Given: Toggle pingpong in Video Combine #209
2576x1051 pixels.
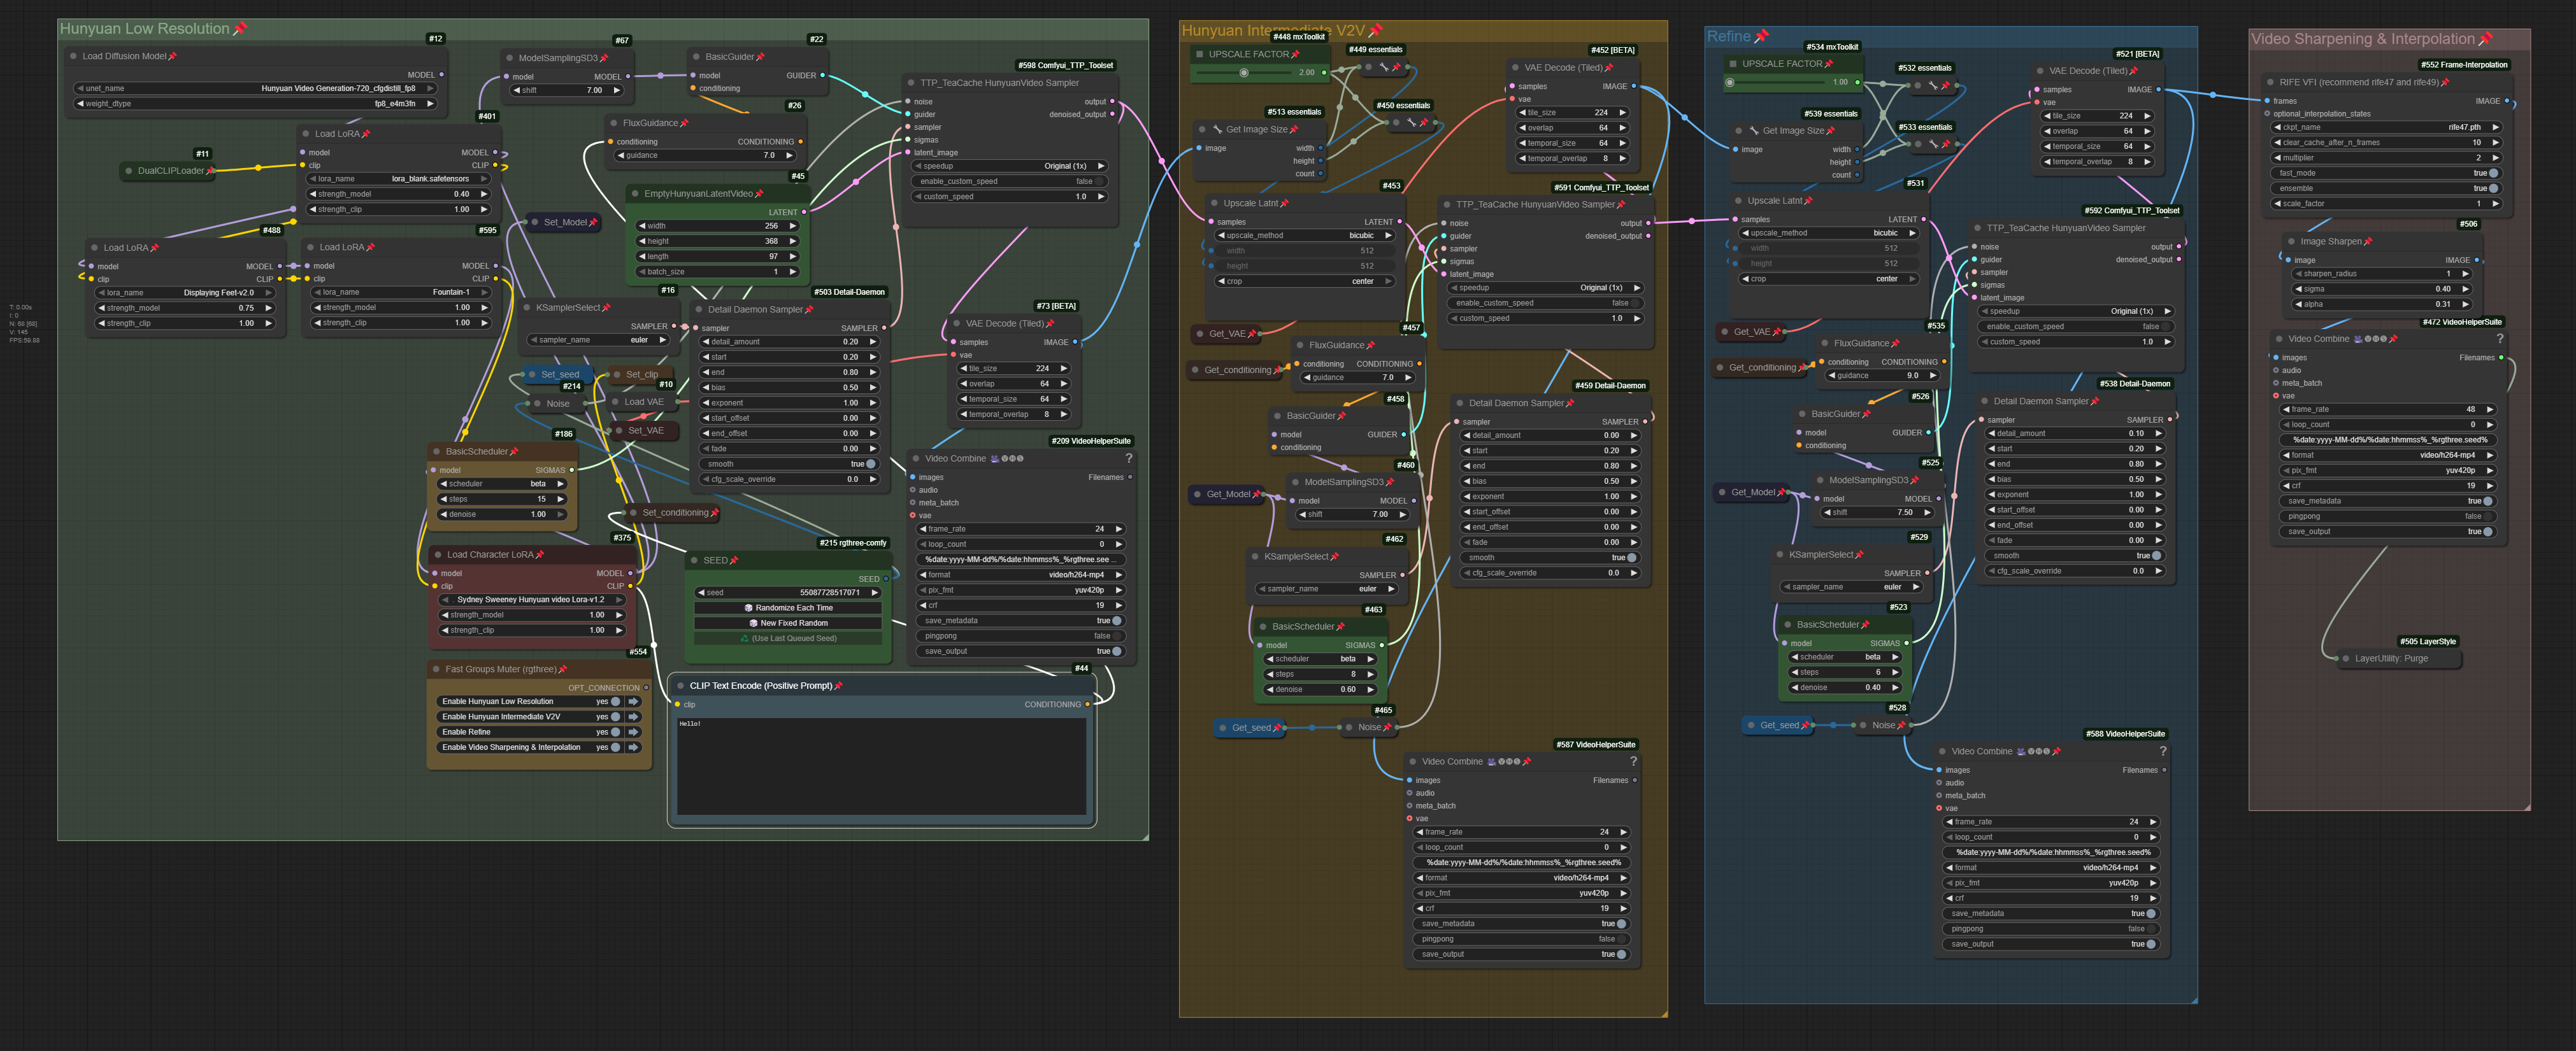Looking at the screenshot, I should [x=1116, y=637].
